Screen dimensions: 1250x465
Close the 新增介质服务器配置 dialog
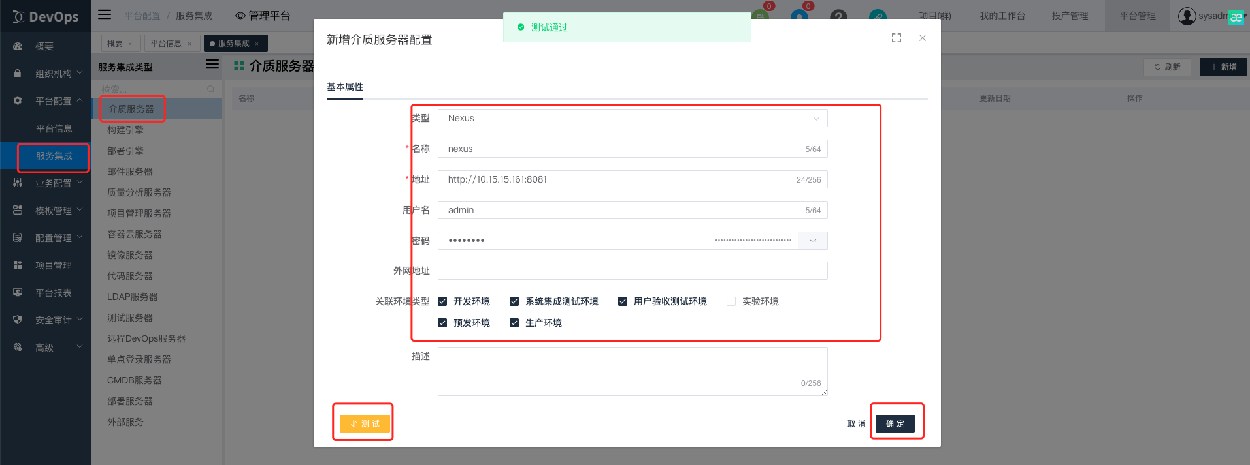pos(923,38)
